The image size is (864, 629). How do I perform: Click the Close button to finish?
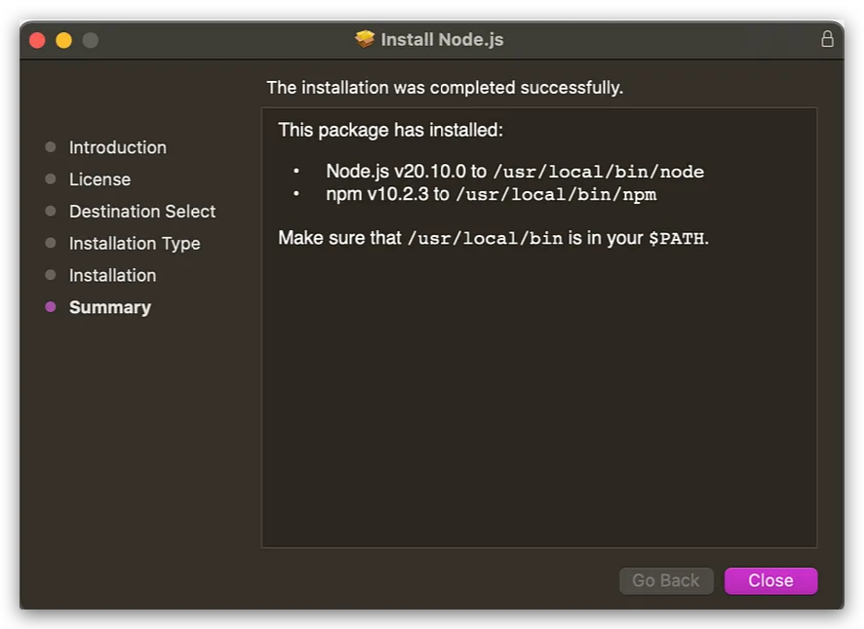click(770, 580)
